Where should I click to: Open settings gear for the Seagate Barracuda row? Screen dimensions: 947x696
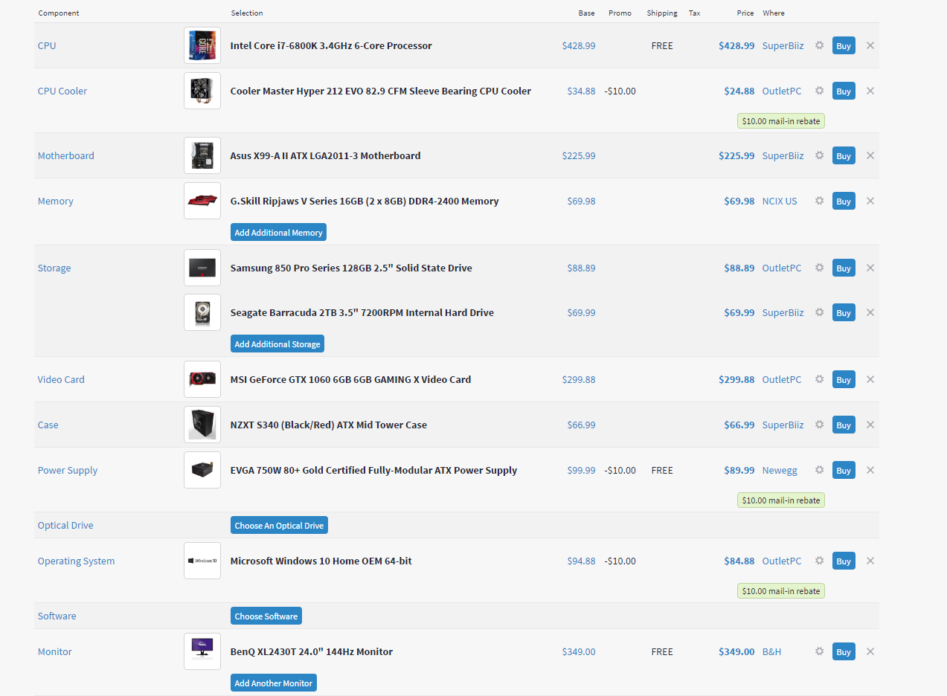tap(819, 312)
